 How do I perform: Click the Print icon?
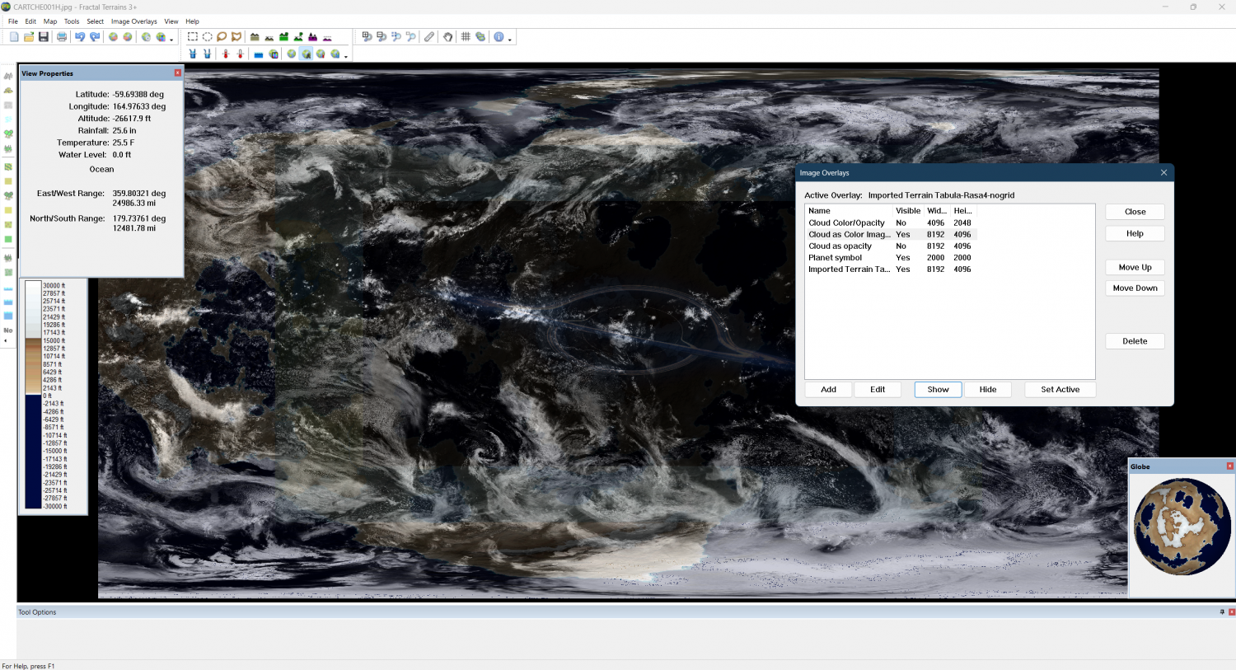tap(62, 37)
